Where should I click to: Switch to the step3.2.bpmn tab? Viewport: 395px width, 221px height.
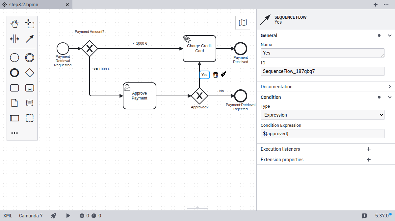pos(20,5)
